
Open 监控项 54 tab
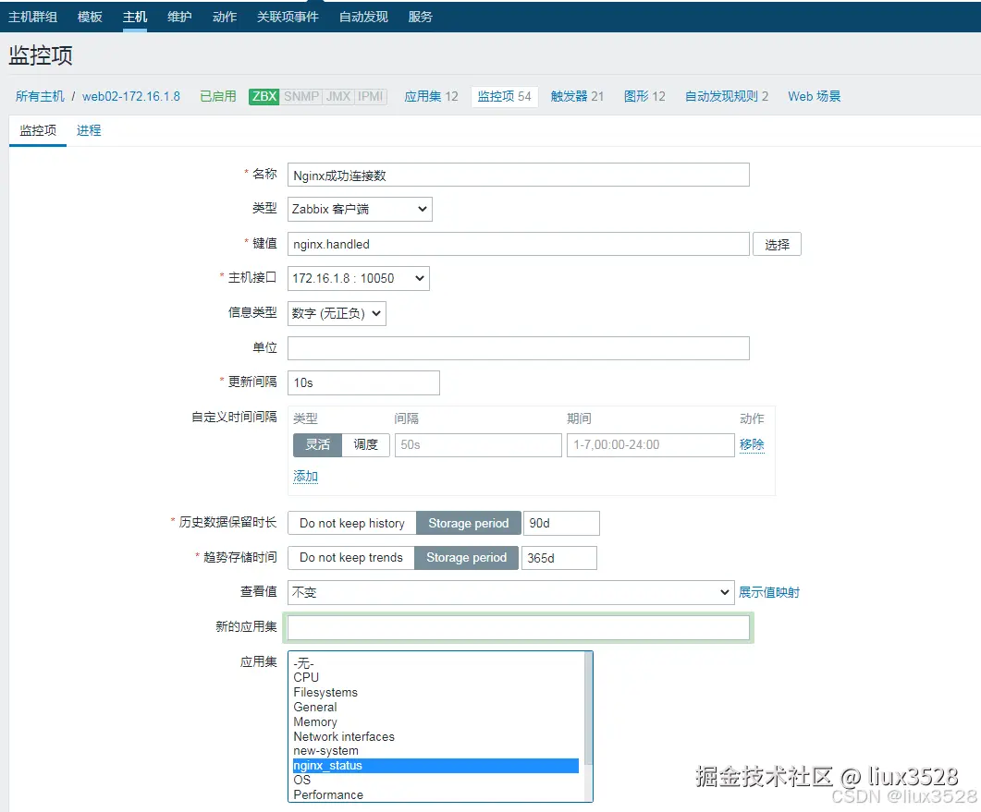coord(504,96)
